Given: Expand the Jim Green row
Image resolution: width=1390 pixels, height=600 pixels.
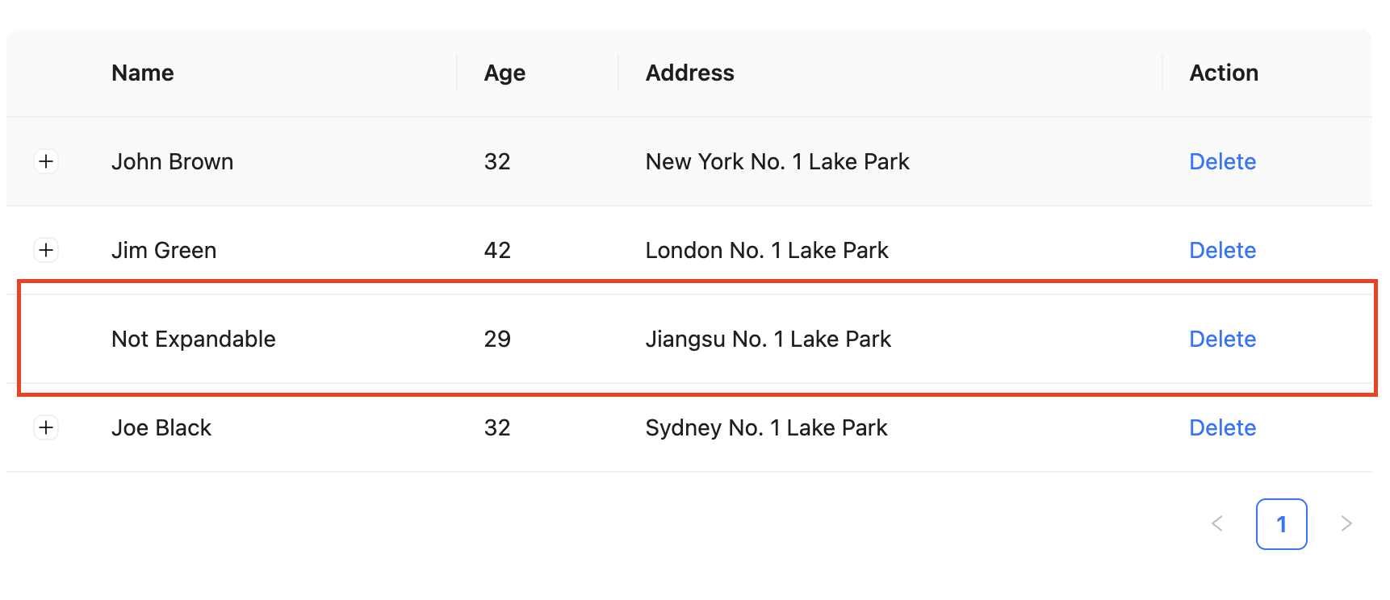Looking at the screenshot, I should point(46,250).
